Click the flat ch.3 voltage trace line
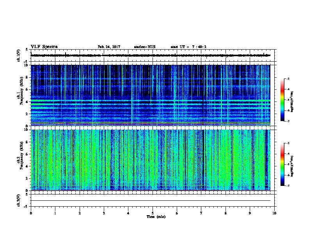The width and height of the screenshot is (309, 239). click(151, 201)
